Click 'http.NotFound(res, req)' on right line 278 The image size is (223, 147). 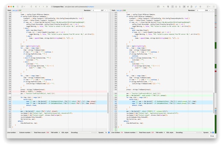coord(135,123)
